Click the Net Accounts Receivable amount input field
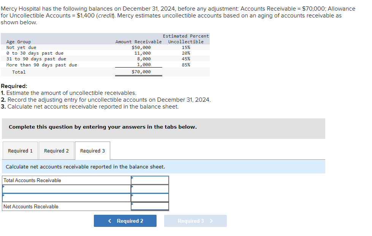Image resolution: width=372 pixels, height=236 pixels. 150,206
